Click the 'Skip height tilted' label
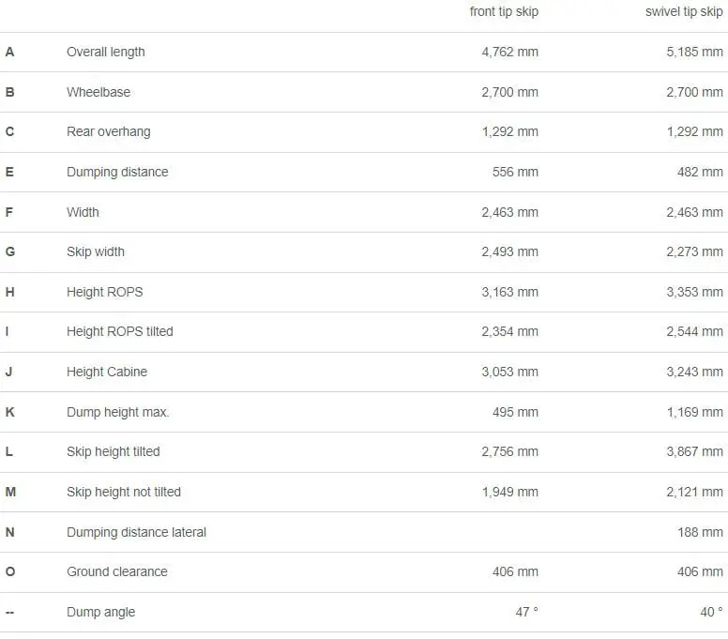 [114, 452]
